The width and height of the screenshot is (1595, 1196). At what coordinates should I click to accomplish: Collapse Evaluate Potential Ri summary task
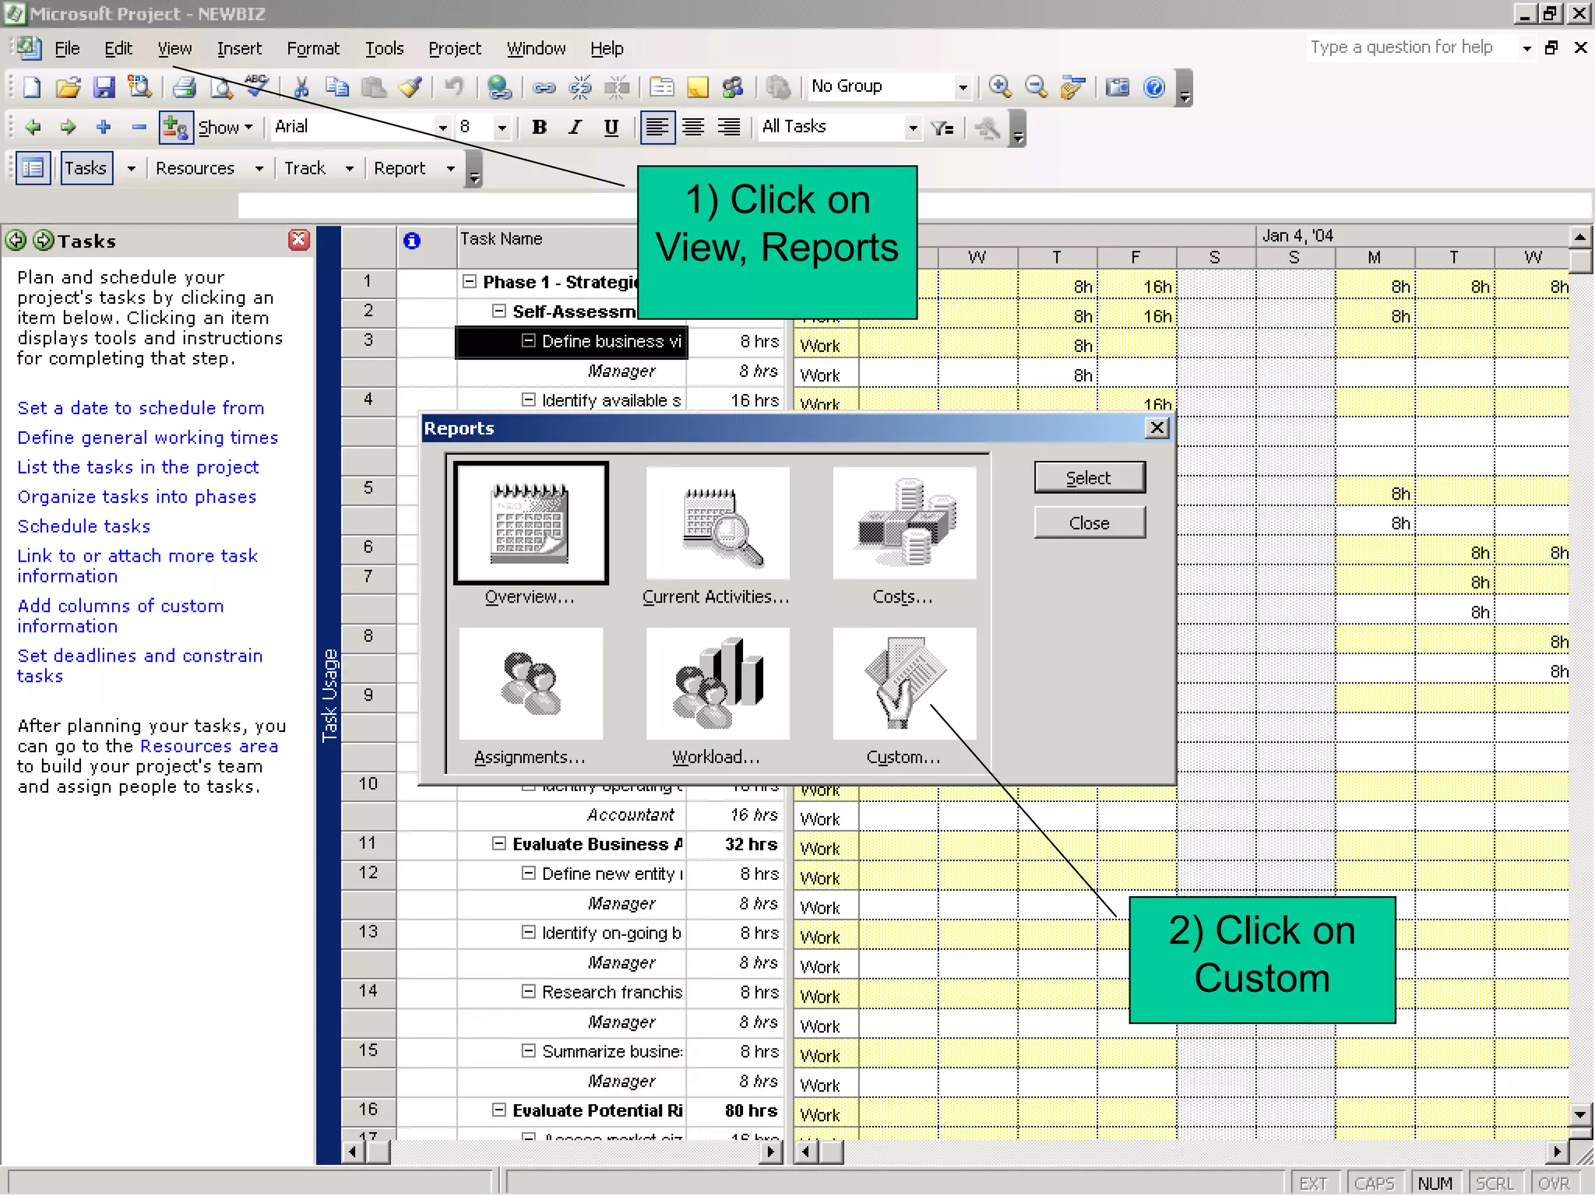499,1110
